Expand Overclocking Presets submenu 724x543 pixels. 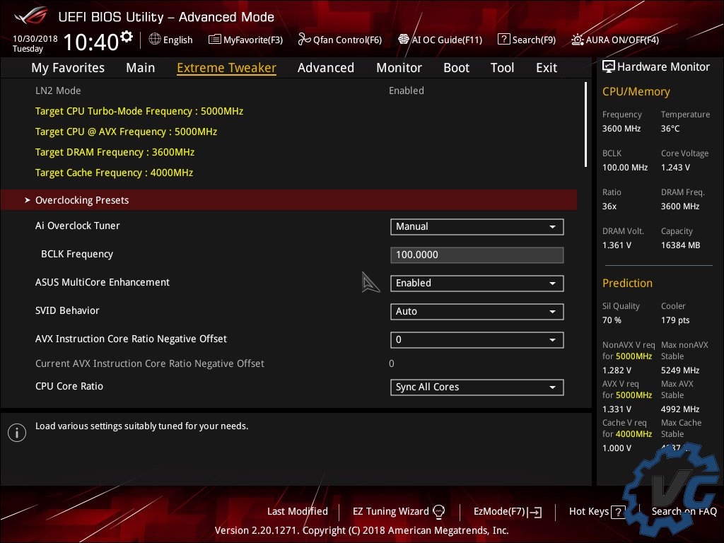pyautogui.click(x=82, y=200)
